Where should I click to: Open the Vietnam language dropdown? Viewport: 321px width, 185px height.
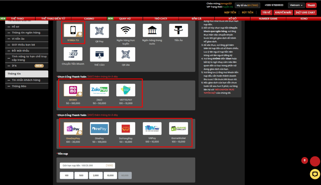[x=296, y=5]
